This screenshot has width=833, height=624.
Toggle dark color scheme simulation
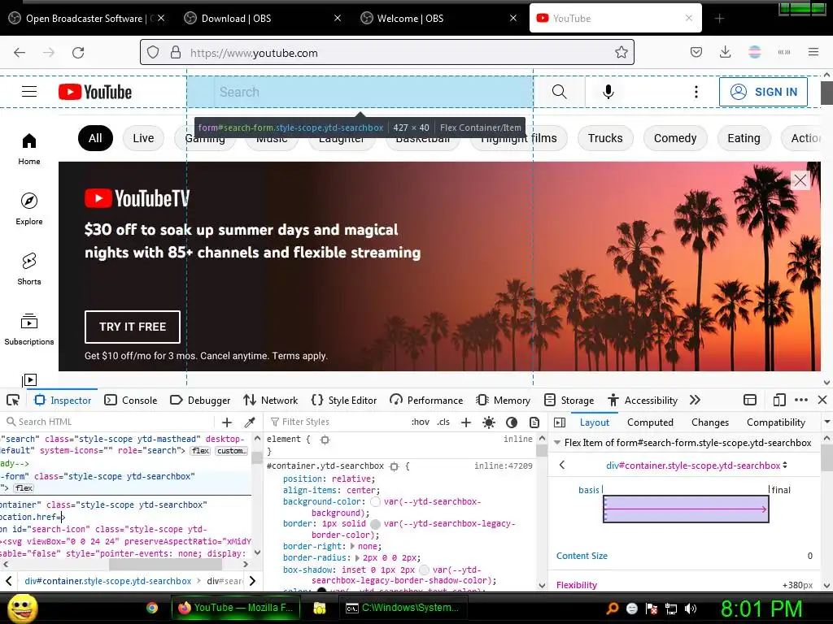(x=512, y=422)
